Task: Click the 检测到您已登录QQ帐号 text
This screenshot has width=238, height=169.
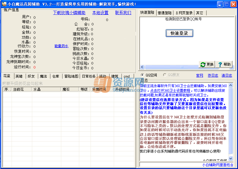Action: tap(183, 19)
